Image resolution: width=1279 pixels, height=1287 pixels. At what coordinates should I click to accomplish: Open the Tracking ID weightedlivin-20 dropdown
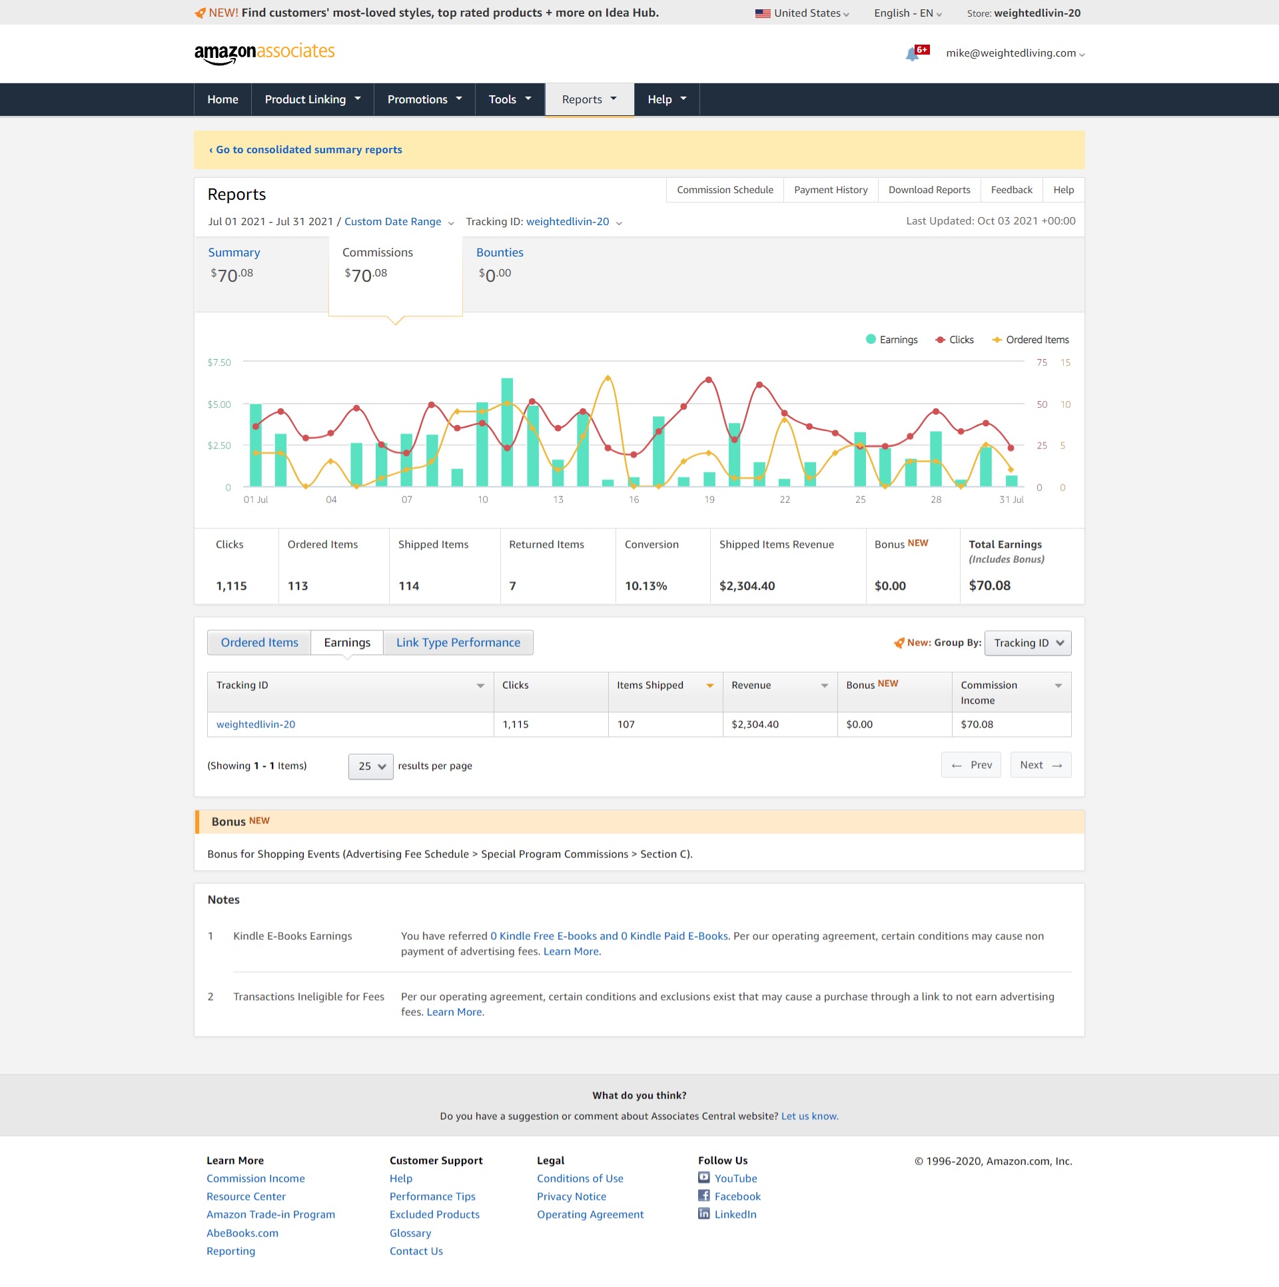click(x=574, y=222)
